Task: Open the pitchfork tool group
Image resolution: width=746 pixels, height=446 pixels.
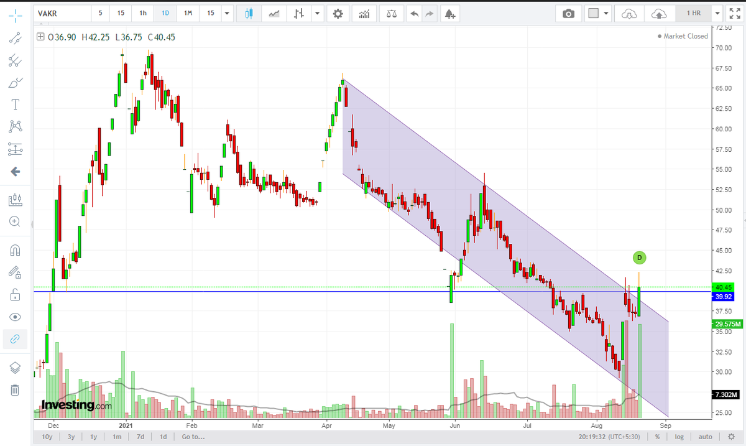Action: point(16,60)
